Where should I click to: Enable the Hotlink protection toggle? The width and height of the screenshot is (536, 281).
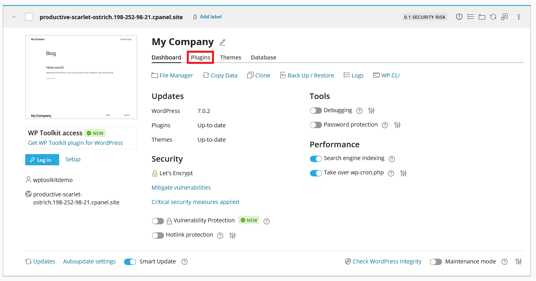[158, 235]
